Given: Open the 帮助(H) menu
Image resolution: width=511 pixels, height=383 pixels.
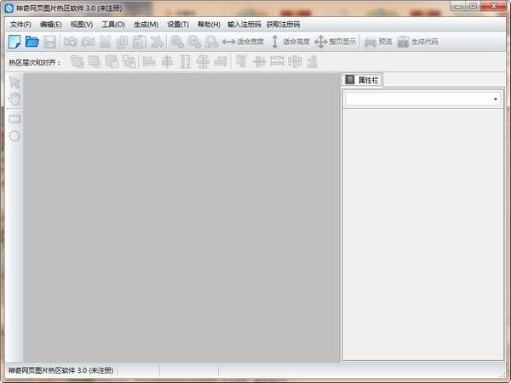Looking at the screenshot, I should click(x=209, y=25).
